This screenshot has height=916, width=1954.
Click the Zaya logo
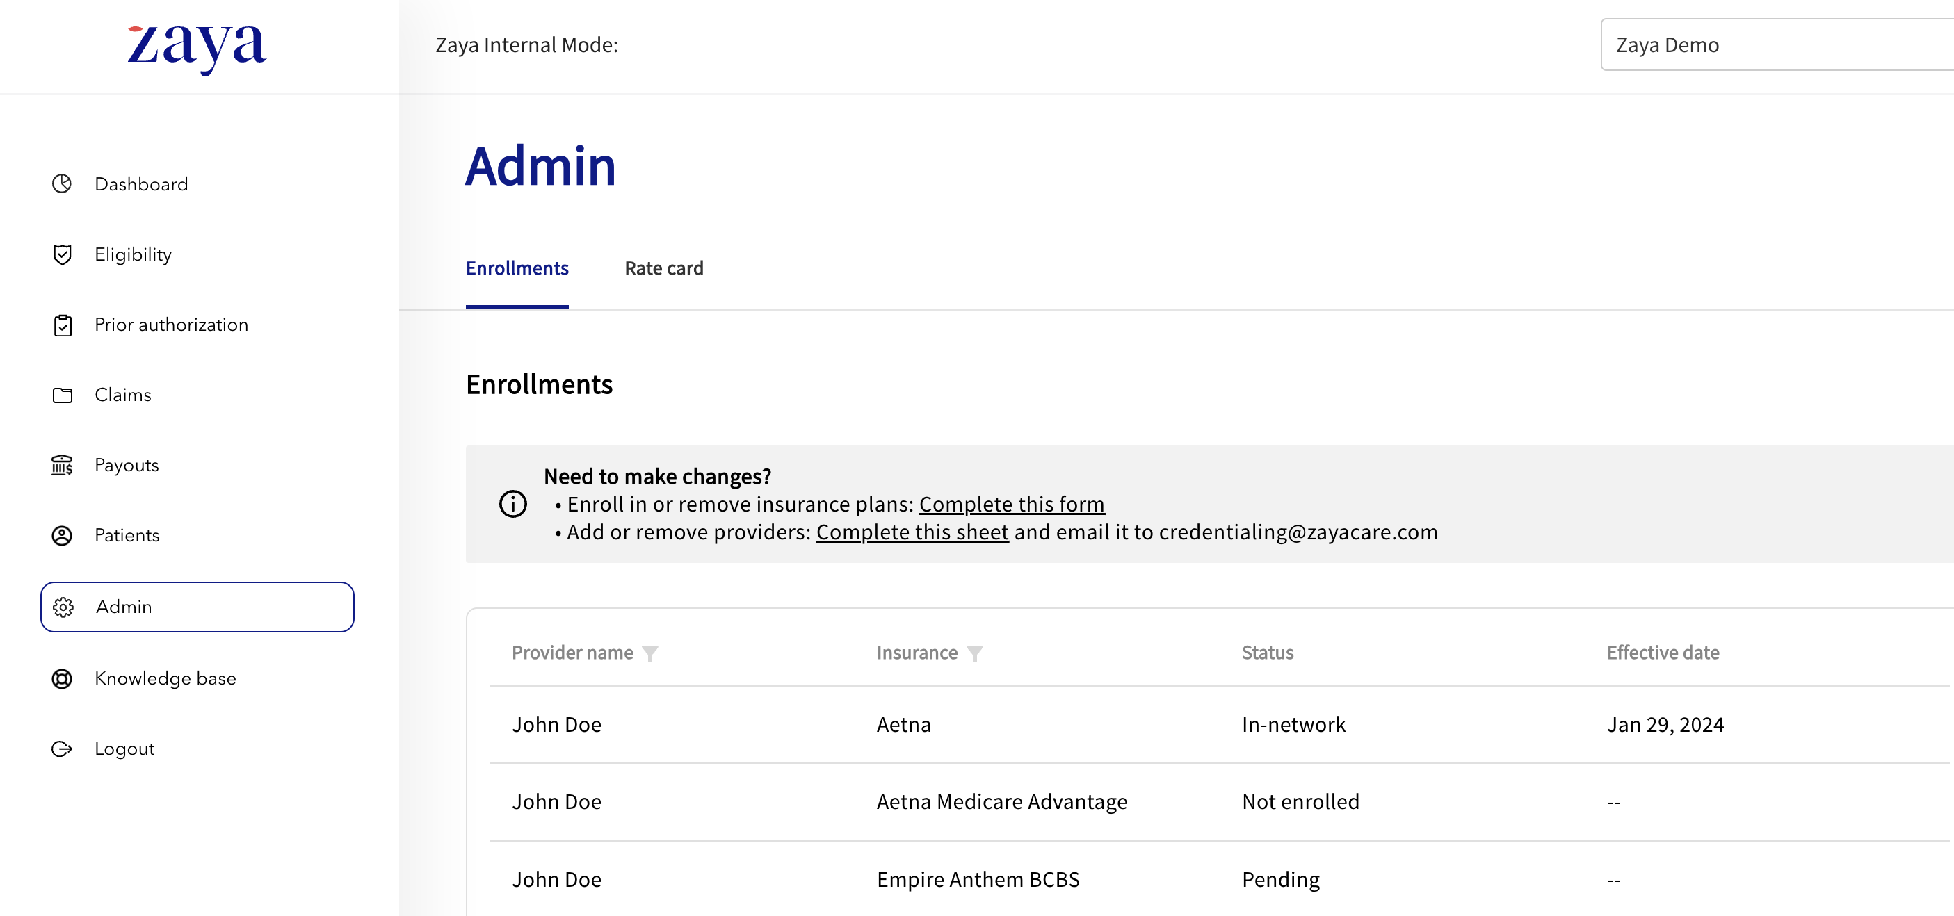197,47
